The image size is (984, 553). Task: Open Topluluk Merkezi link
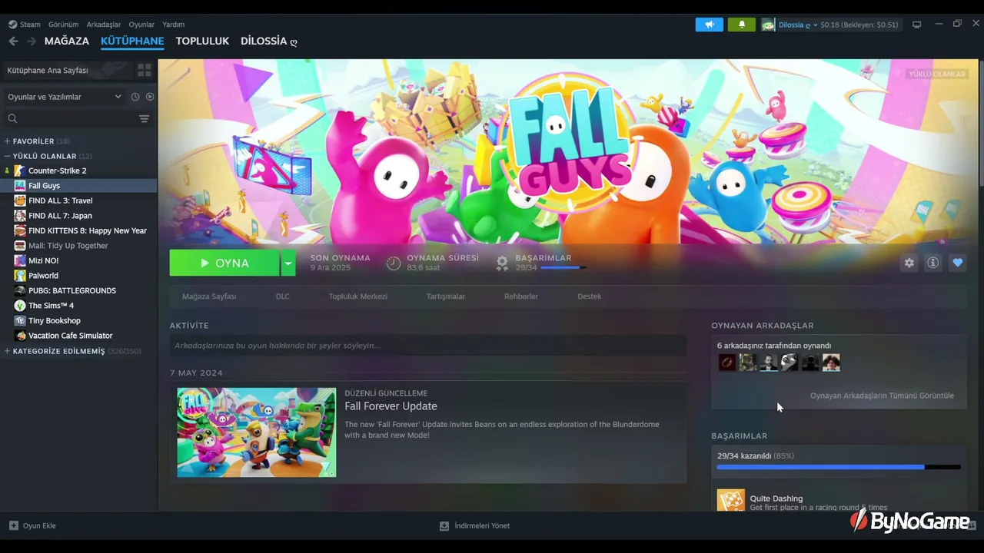tap(358, 296)
